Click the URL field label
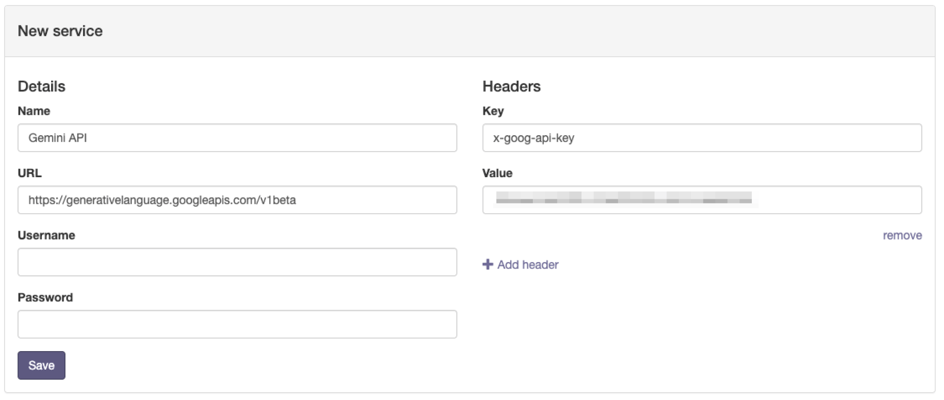Screen dimensions: 944x400 [x=29, y=173]
